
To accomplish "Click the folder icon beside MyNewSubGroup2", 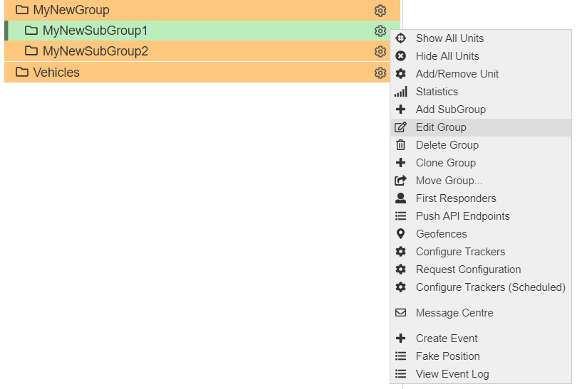I will pyautogui.click(x=31, y=51).
